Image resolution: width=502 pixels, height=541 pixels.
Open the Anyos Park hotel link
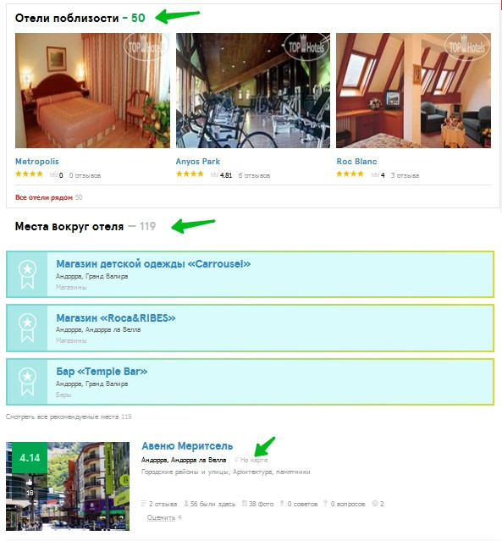click(198, 162)
